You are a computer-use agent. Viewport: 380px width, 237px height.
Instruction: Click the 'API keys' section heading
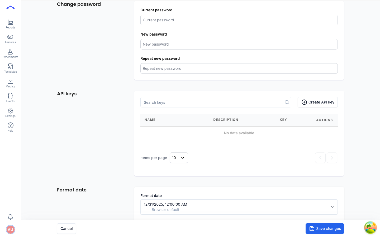67,94
